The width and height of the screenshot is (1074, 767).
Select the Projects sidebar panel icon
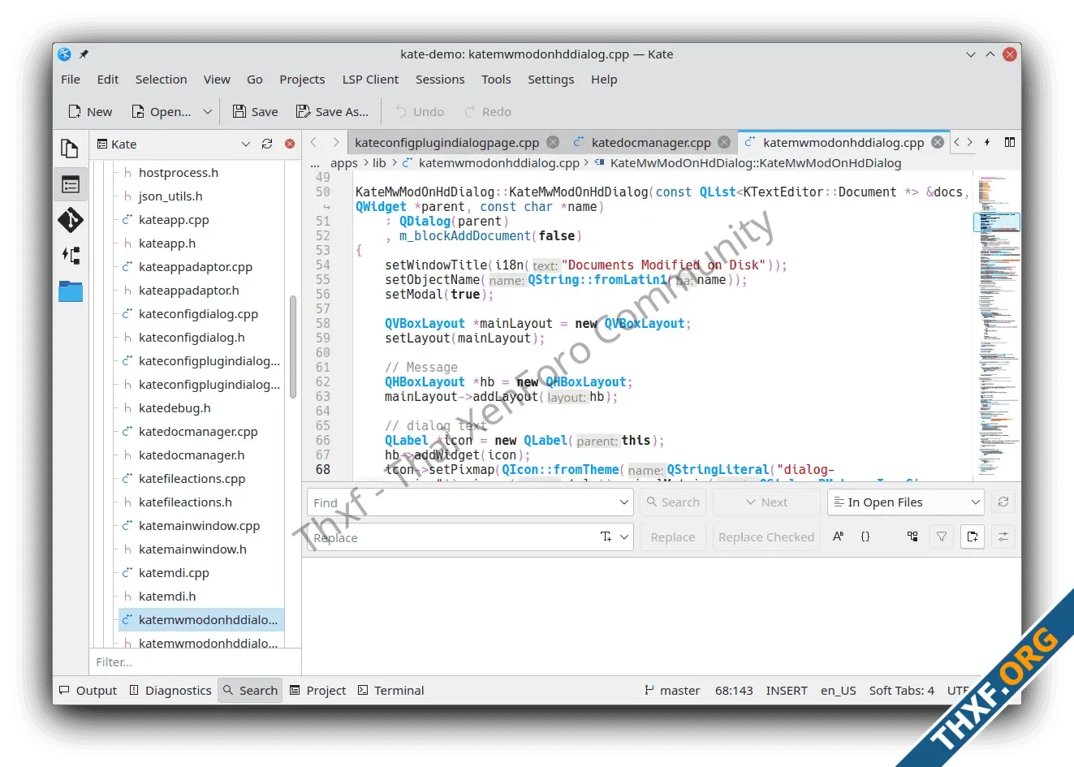point(70,185)
